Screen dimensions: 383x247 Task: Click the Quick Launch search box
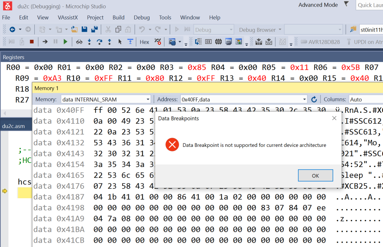point(369,5)
